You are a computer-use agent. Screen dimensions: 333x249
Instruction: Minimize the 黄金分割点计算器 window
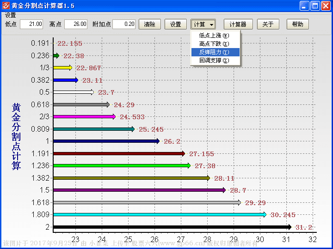point(304,6)
